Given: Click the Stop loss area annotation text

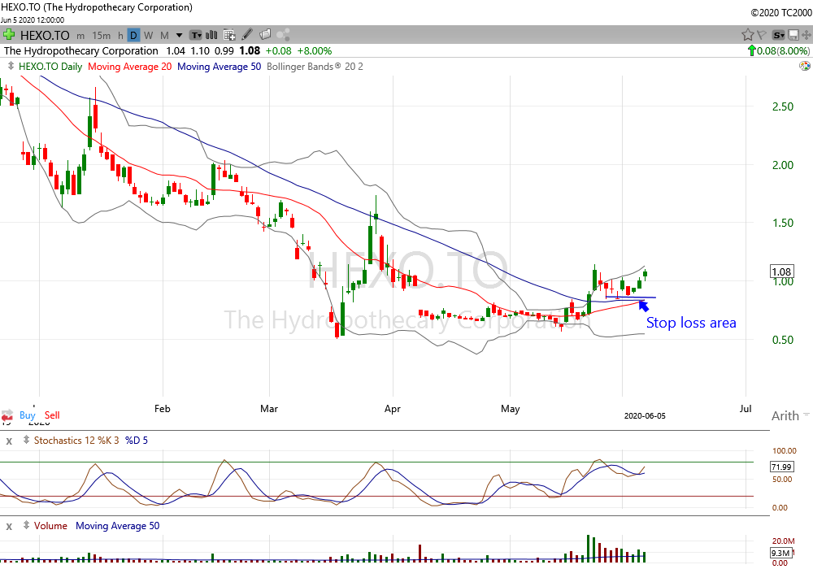Looking at the screenshot, I should (x=690, y=323).
